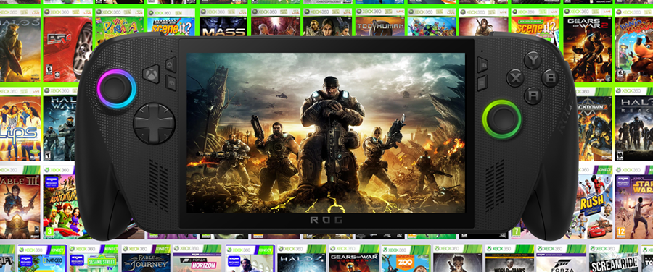The height and width of the screenshot is (272, 653).
Task: Click the right thumbstick with green ring
Action: pyautogui.click(x=502, y=119)
